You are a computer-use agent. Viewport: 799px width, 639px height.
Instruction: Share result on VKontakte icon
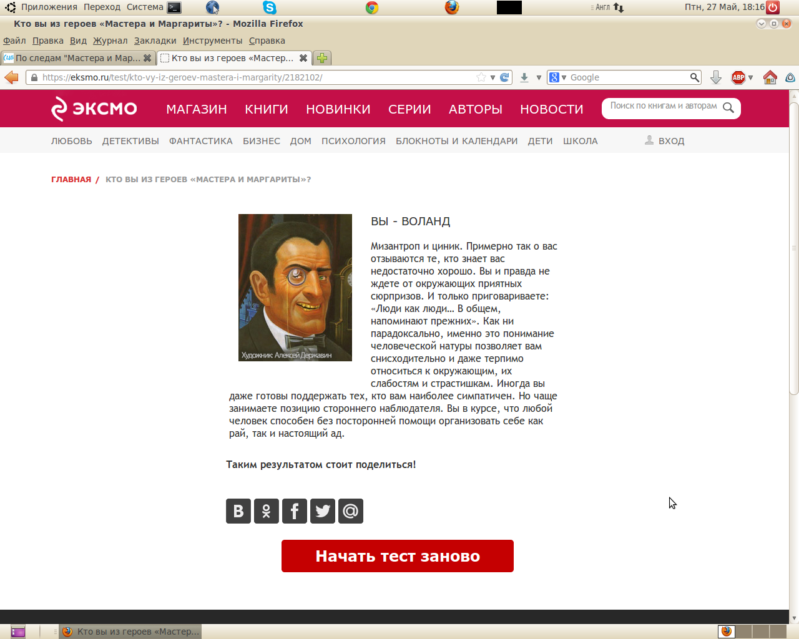tap(238, 511)
